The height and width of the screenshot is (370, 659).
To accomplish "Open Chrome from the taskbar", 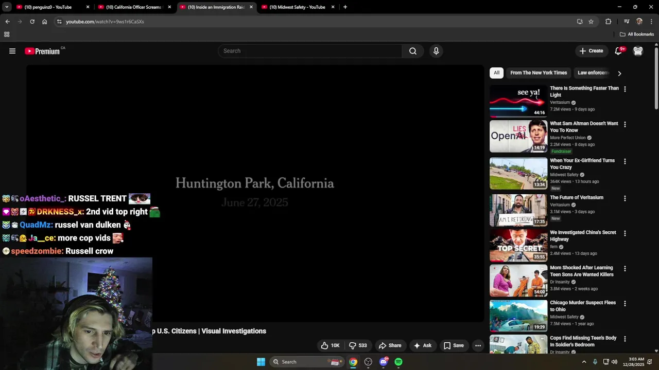I will [x=353, y=362].
